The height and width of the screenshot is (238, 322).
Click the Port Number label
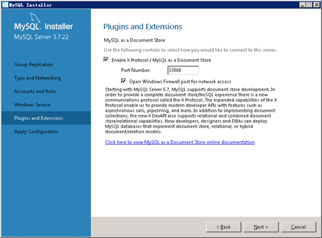[135, 70]
